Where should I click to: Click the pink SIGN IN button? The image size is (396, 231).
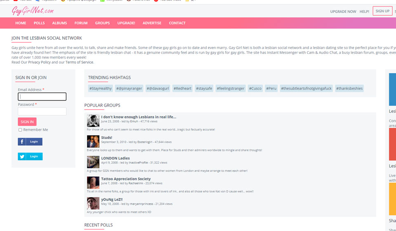pyautogui.click(x=27, y=122)
